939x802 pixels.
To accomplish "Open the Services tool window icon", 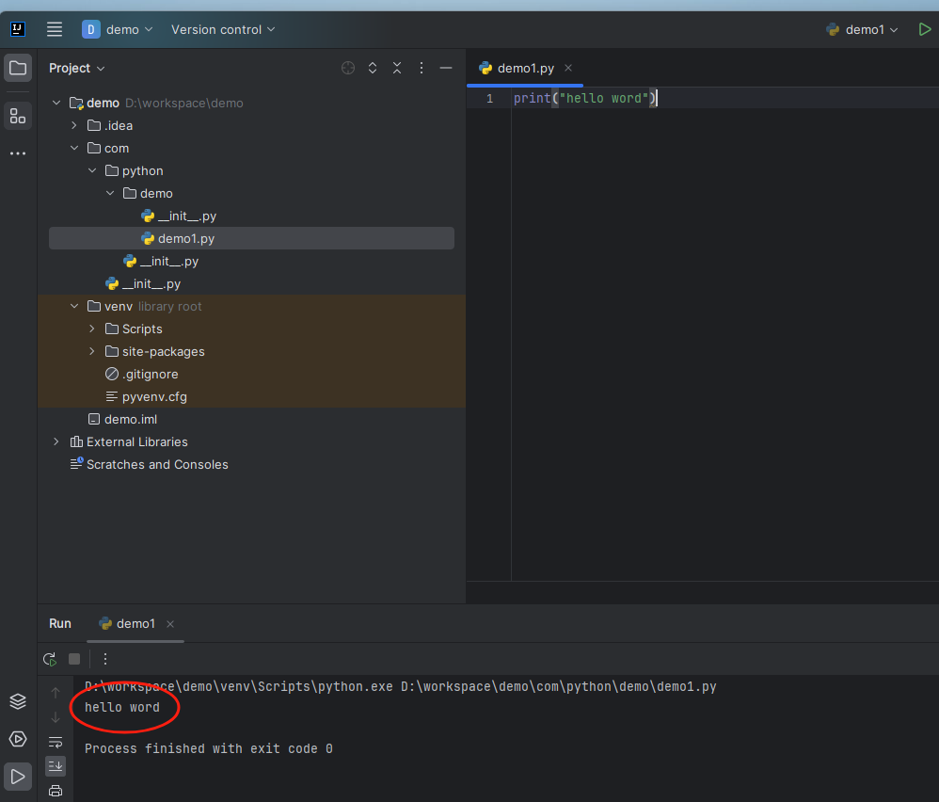I will point(18,739).
